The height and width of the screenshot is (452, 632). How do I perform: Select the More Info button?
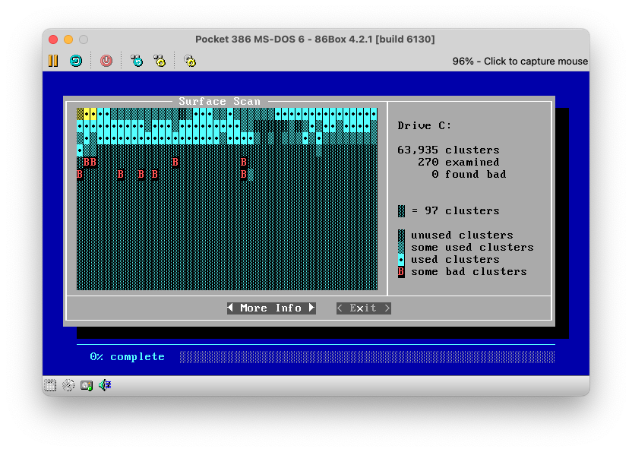(271, 308)
